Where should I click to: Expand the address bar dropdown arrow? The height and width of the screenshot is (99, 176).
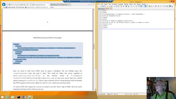[x=29, y=5]
